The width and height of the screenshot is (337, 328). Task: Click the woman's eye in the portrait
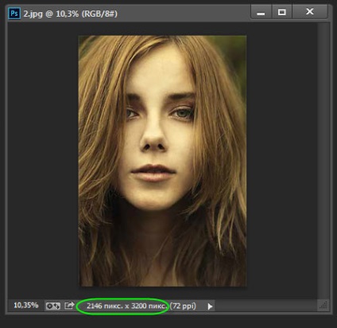[x=183, y=113]
